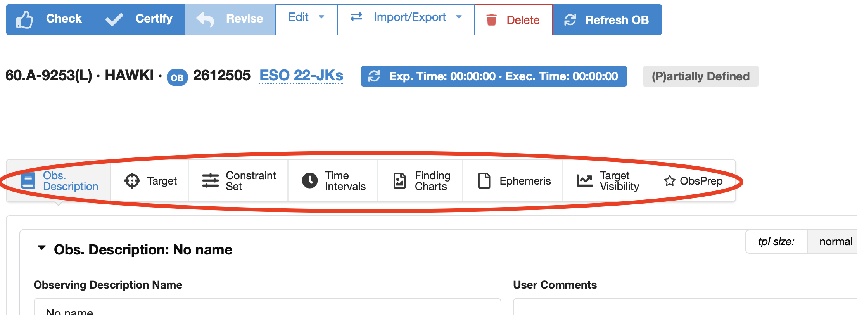Click the Refresh OB circular arrows icon

(x=570, y=20)
